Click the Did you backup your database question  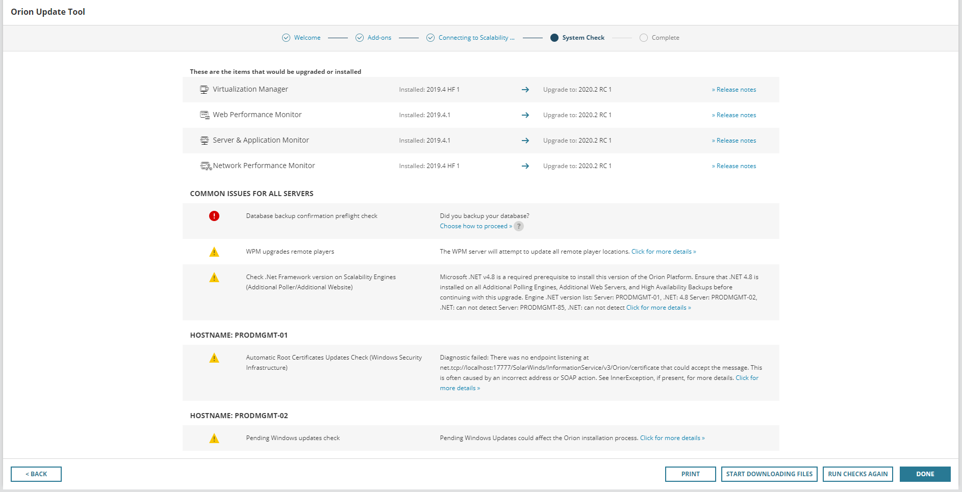click(x=485, y=216)
